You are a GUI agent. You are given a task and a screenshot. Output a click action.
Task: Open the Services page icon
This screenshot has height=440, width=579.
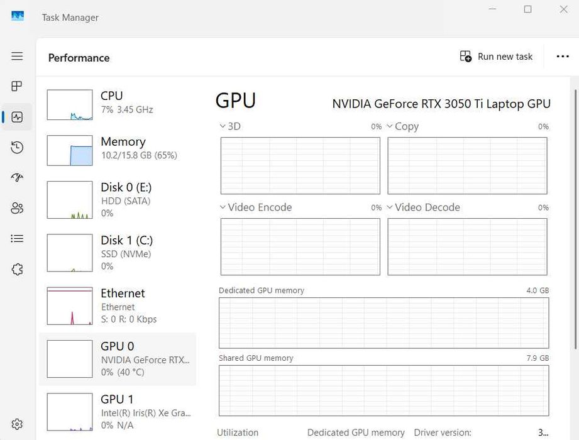click(x=17, y=269)
